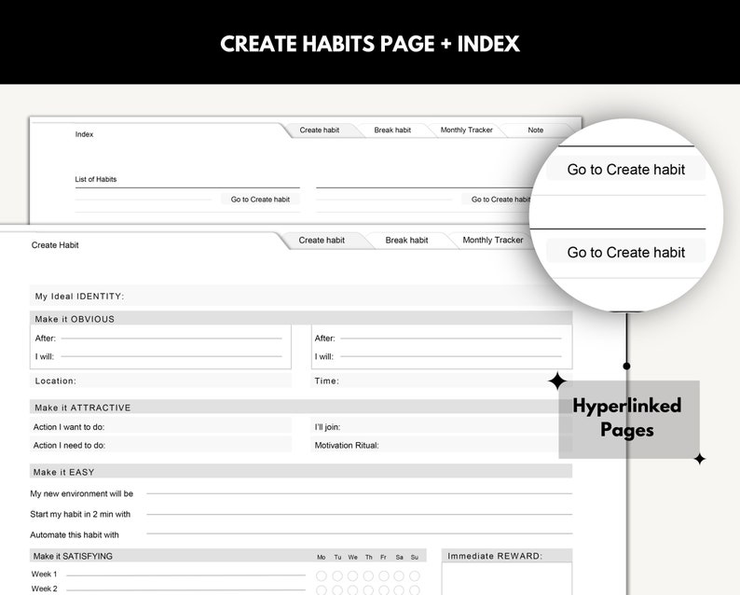The width and height of the screenshot is (740, 595).
Task: Click the right box's I will line
Action: (x=451, y=356)
